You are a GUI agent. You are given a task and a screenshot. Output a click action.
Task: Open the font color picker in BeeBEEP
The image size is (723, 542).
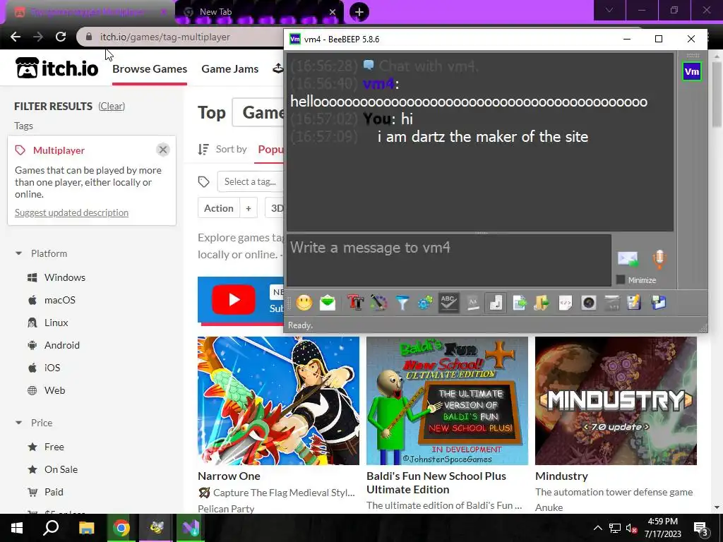[378, 303]
